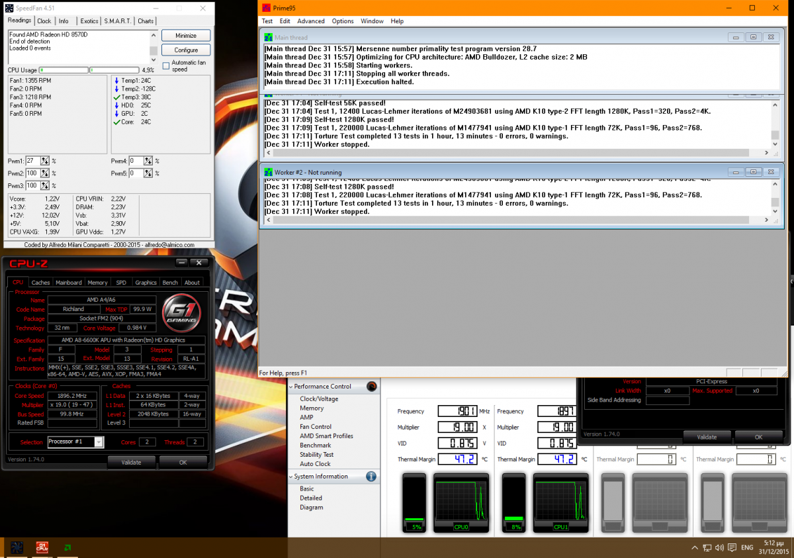Click Validate in the CPU-Z processor window
Screen dimensions: 794x558
click(132, 462)
